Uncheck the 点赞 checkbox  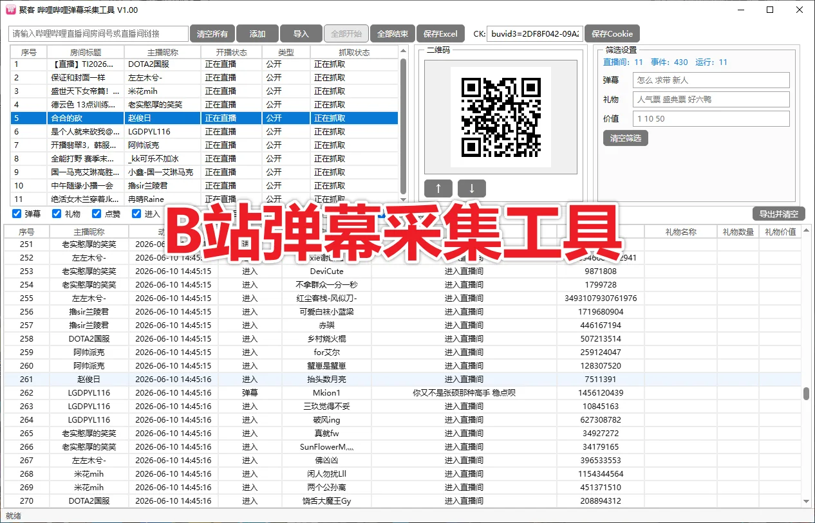97,214
